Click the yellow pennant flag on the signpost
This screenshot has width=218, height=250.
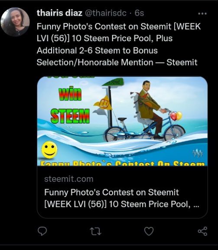point(103,103)
